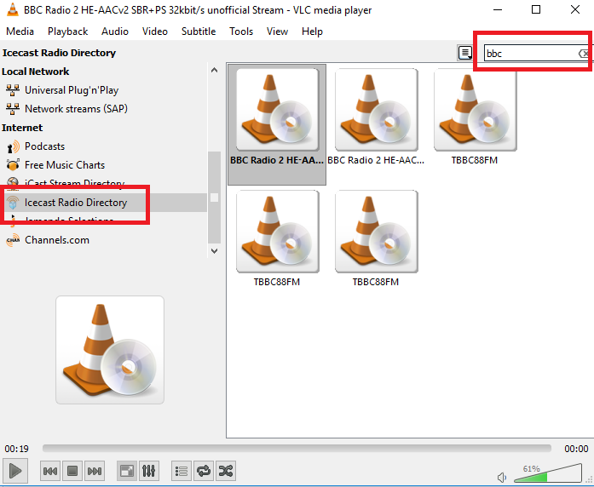This screenshot has height=487, width=594.
Task: Show extended settings equalizer icon
Action: pos(148,471)
